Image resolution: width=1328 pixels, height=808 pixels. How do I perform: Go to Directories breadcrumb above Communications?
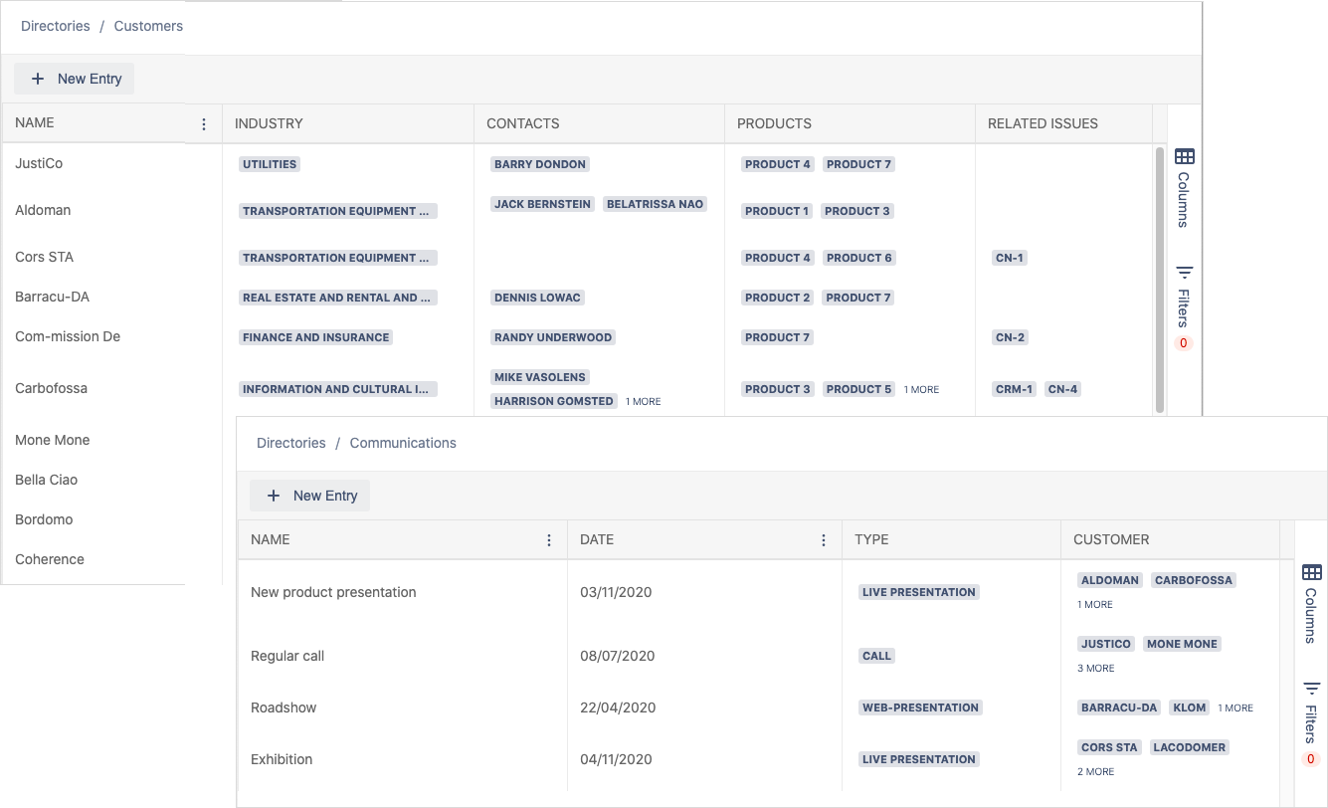[291, 443]
